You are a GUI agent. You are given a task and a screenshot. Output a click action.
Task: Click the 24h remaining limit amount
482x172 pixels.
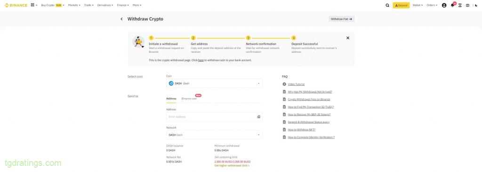pos(233,162)
